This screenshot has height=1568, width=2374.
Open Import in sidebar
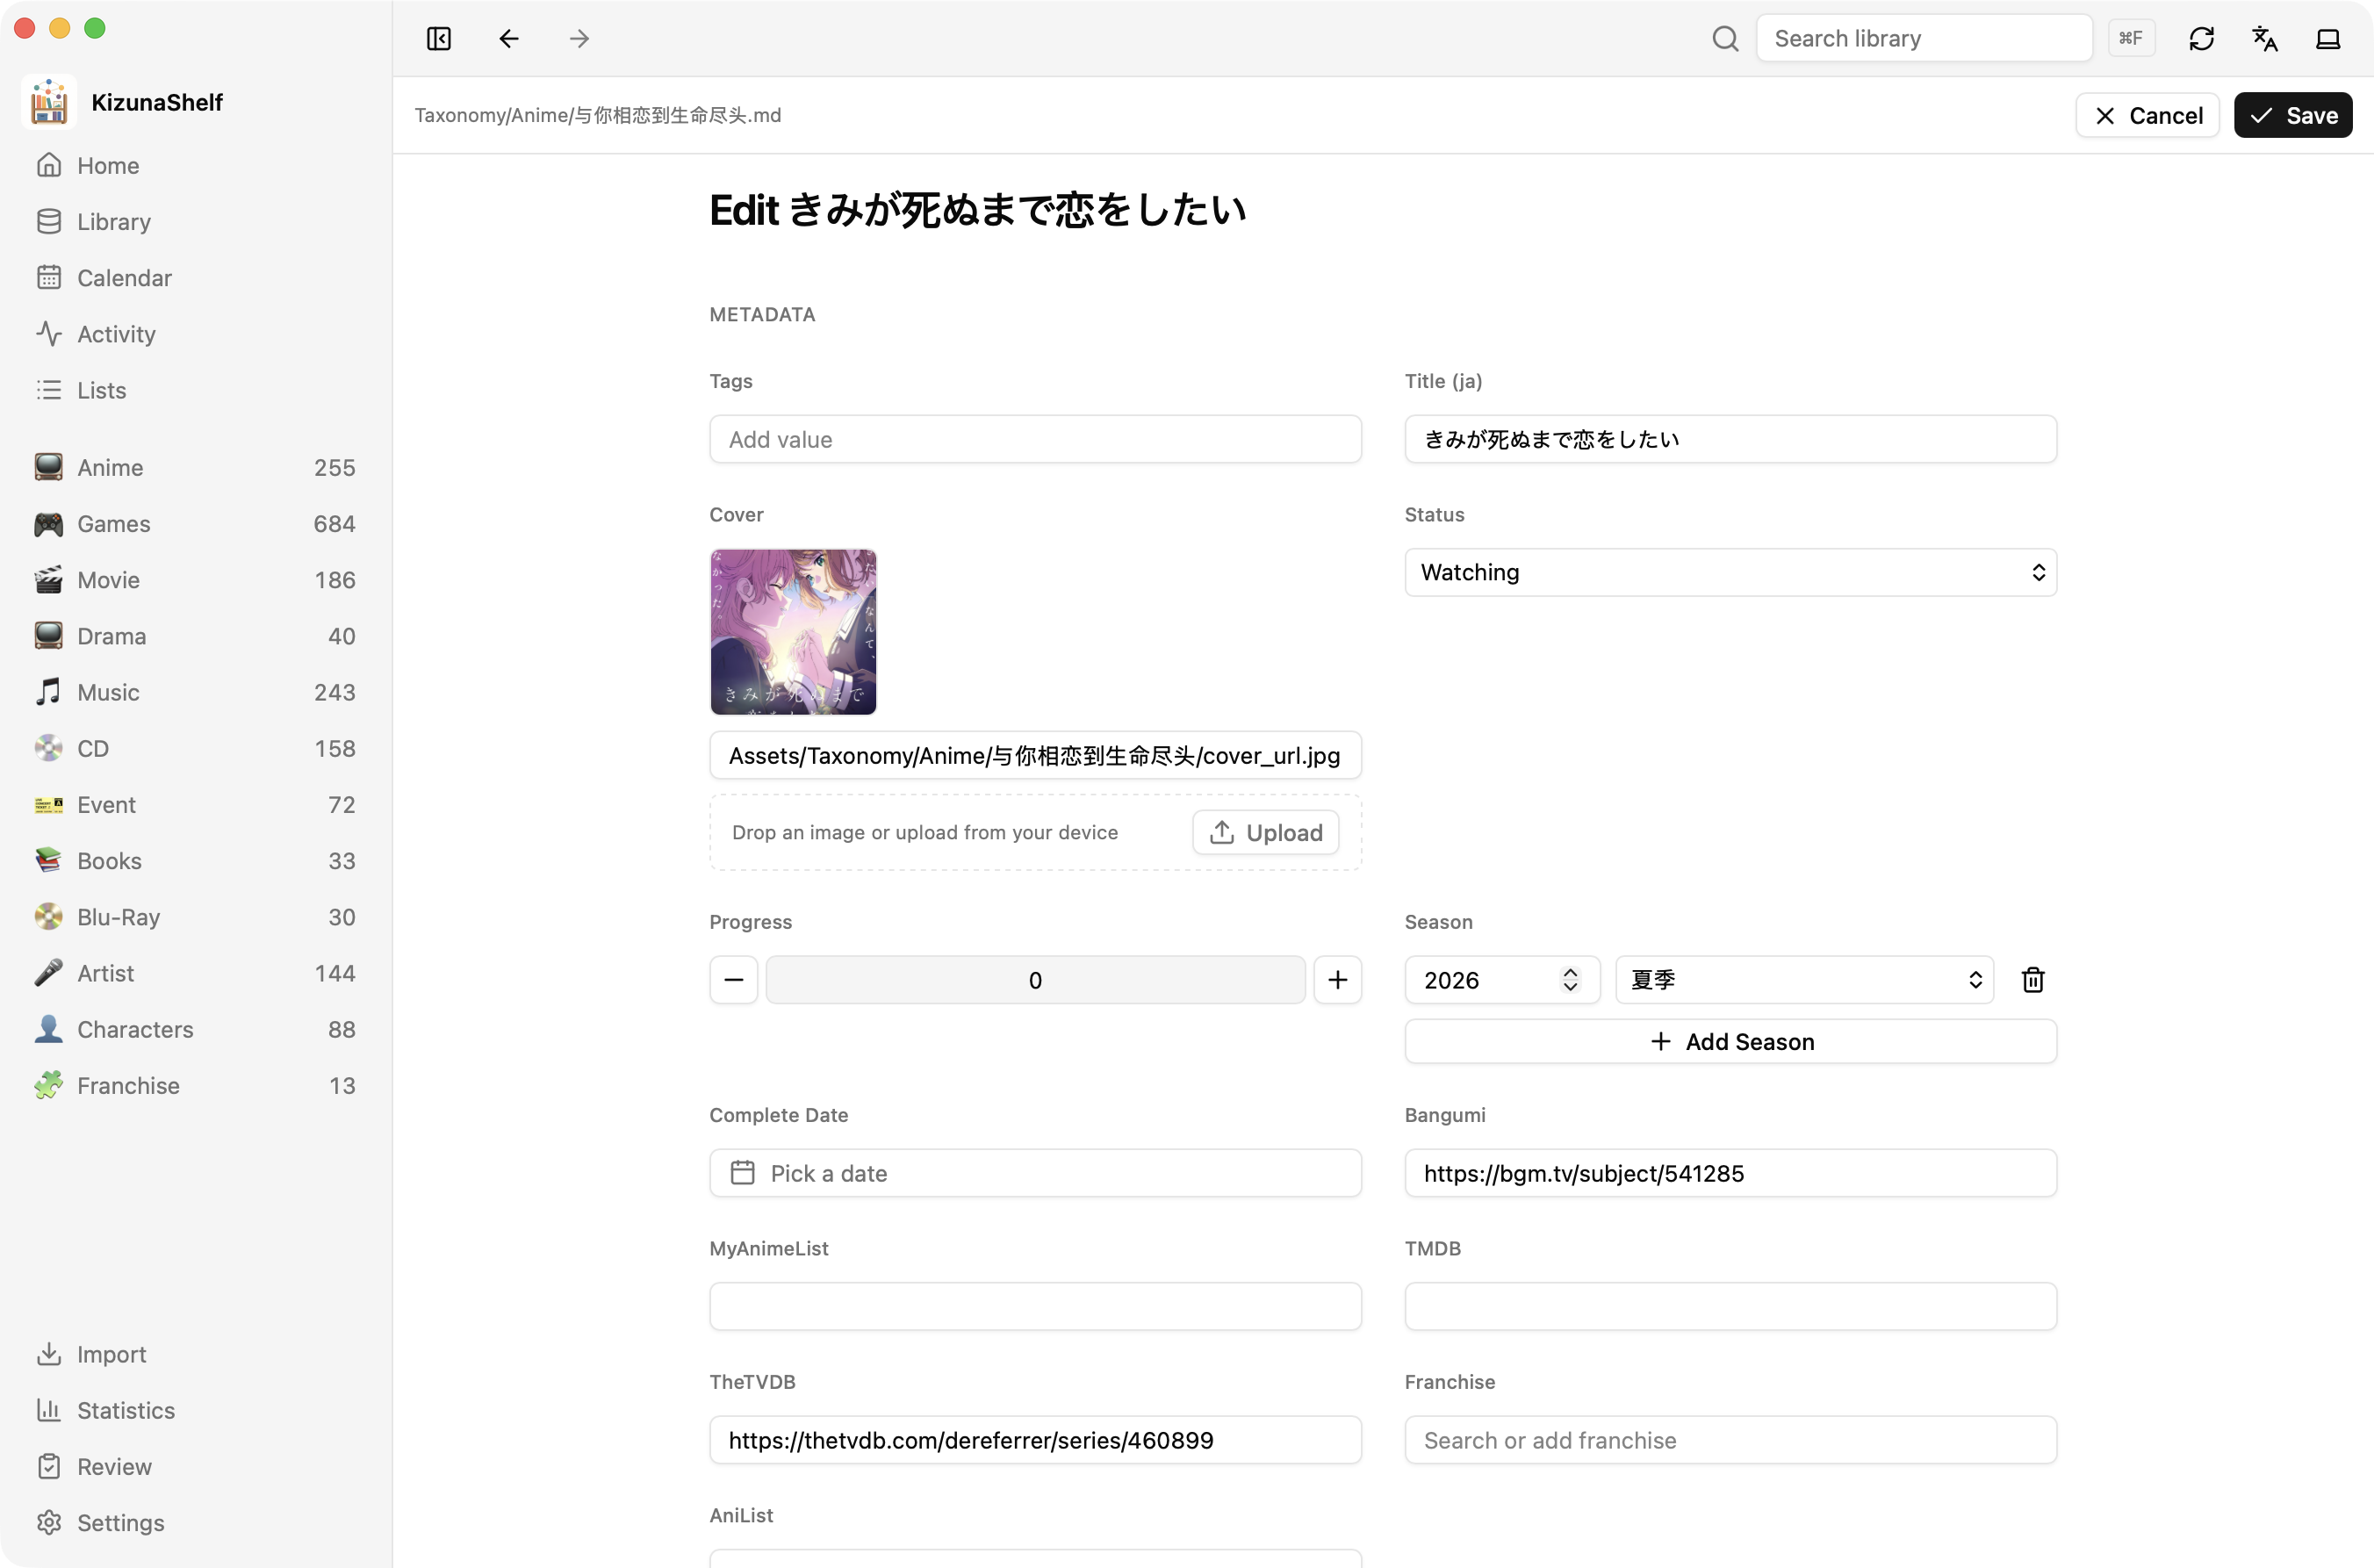(x=195, y=1354)
